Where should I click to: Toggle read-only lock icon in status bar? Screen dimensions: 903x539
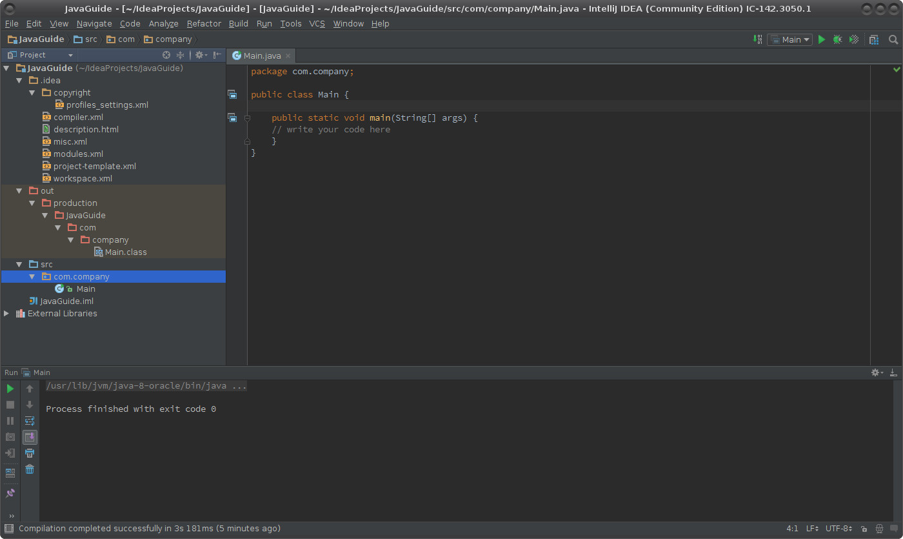(x=864, y=529)
